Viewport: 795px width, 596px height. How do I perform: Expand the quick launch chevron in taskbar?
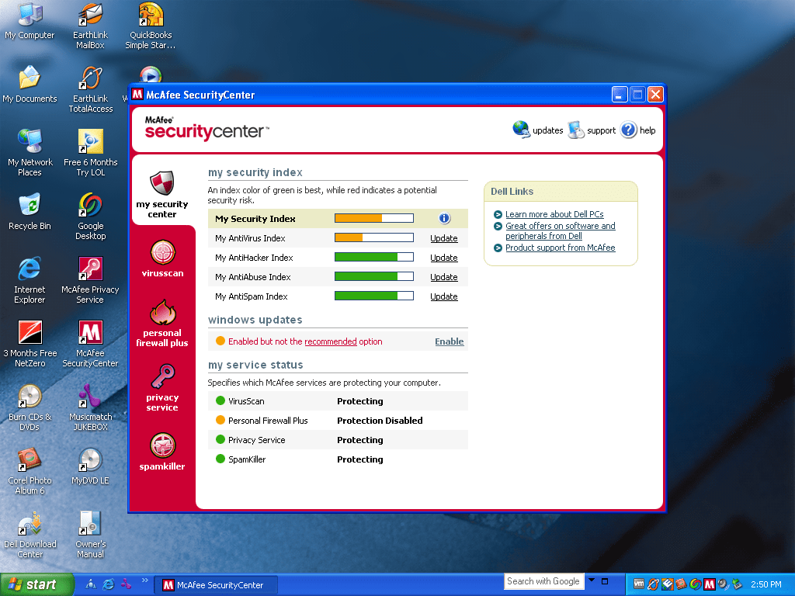click(144, 580)
